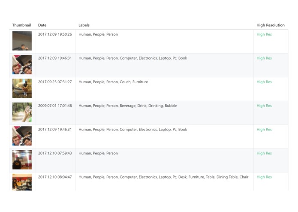Click thumbnail of the 2017:12:09 19:50:26 photo

22,41
